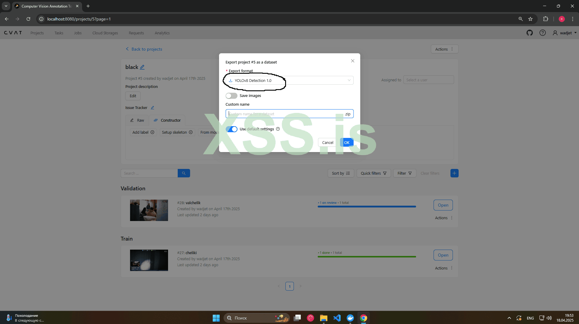Open Visual Studio Code from taskbar
The height and width of the screenshot is (324, 579).
coord(337,318)
